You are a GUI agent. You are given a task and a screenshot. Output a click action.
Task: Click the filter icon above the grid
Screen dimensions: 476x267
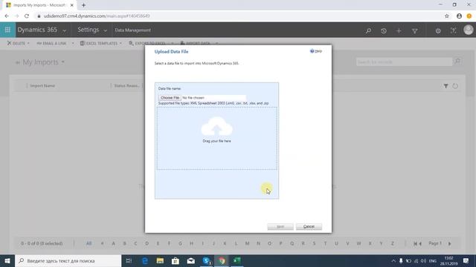point(446,86)
